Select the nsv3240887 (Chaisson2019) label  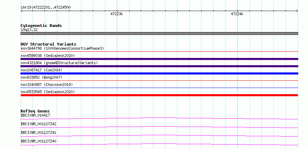coord(47,85)
